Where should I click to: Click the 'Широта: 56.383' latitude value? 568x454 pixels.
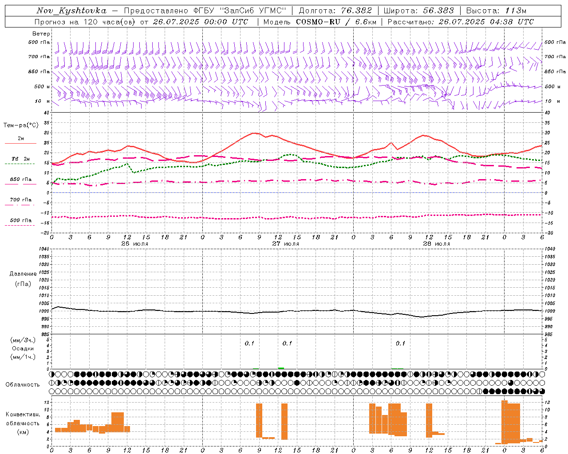[x=418, y=11]
